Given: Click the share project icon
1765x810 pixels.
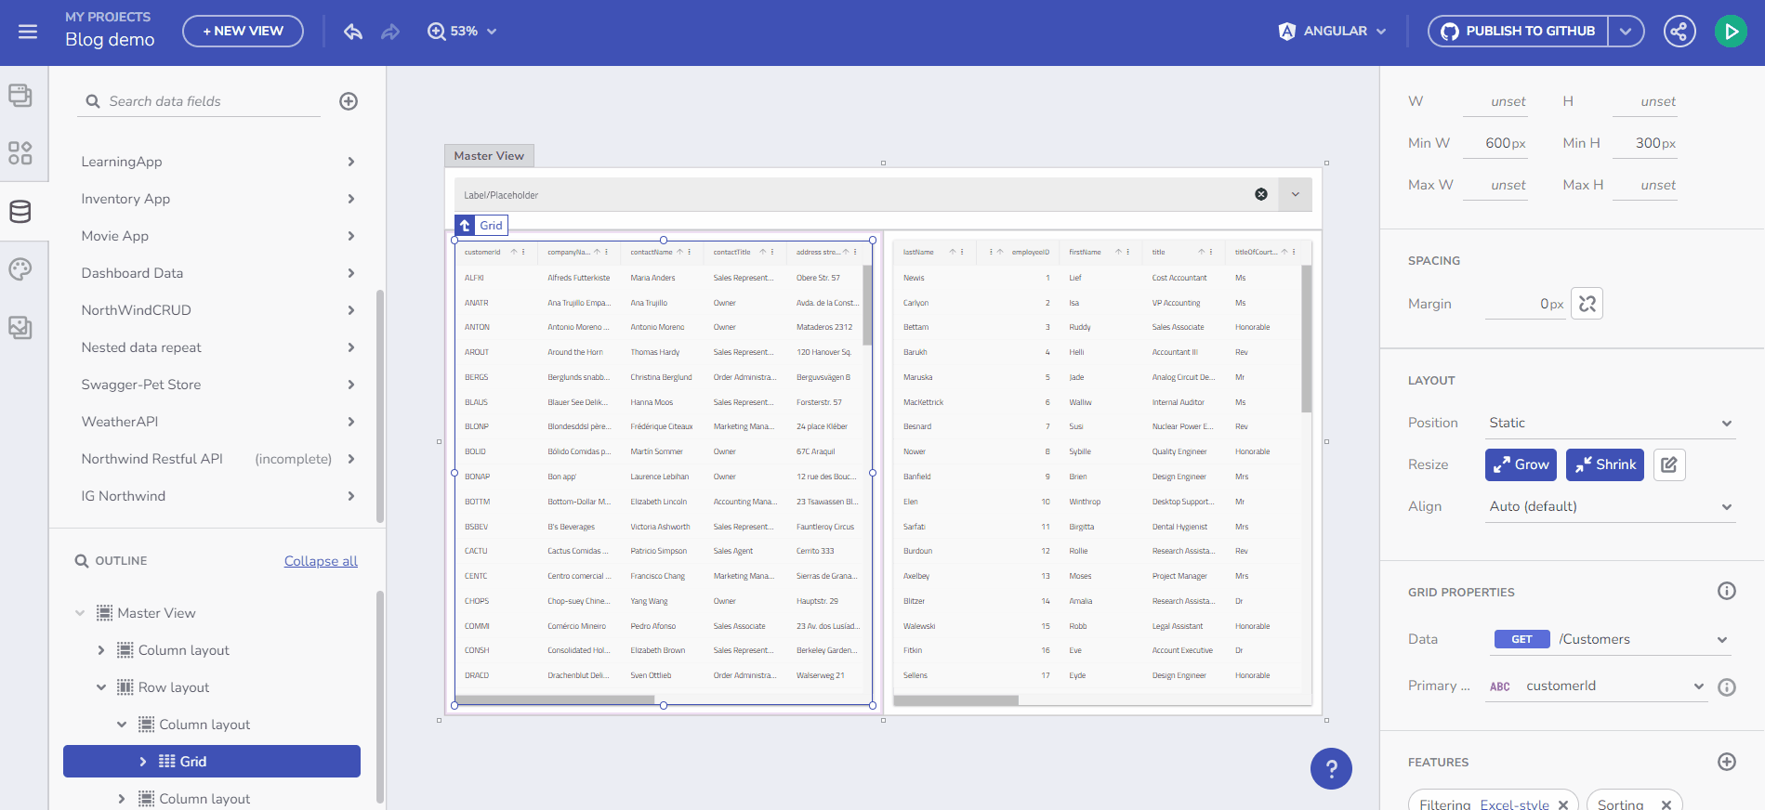Looking at the screenshot, I should [x=1679, y=32].
